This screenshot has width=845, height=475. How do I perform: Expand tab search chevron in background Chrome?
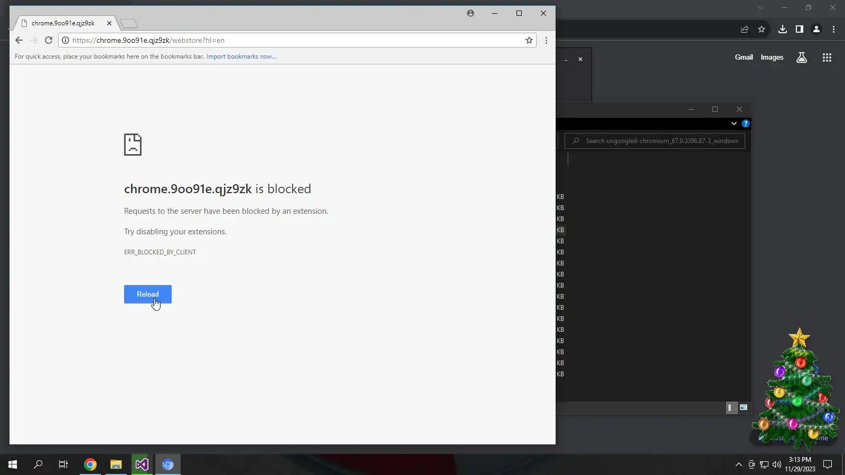760,7
